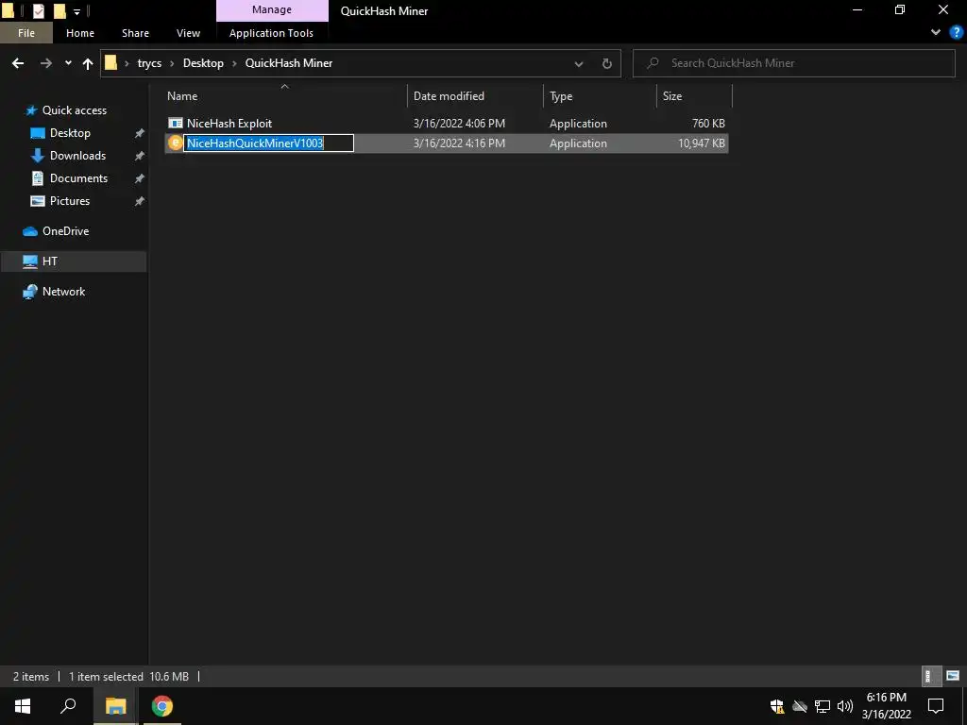Click the 3/16/2022 4:06 PM date cell

(459, 124)
